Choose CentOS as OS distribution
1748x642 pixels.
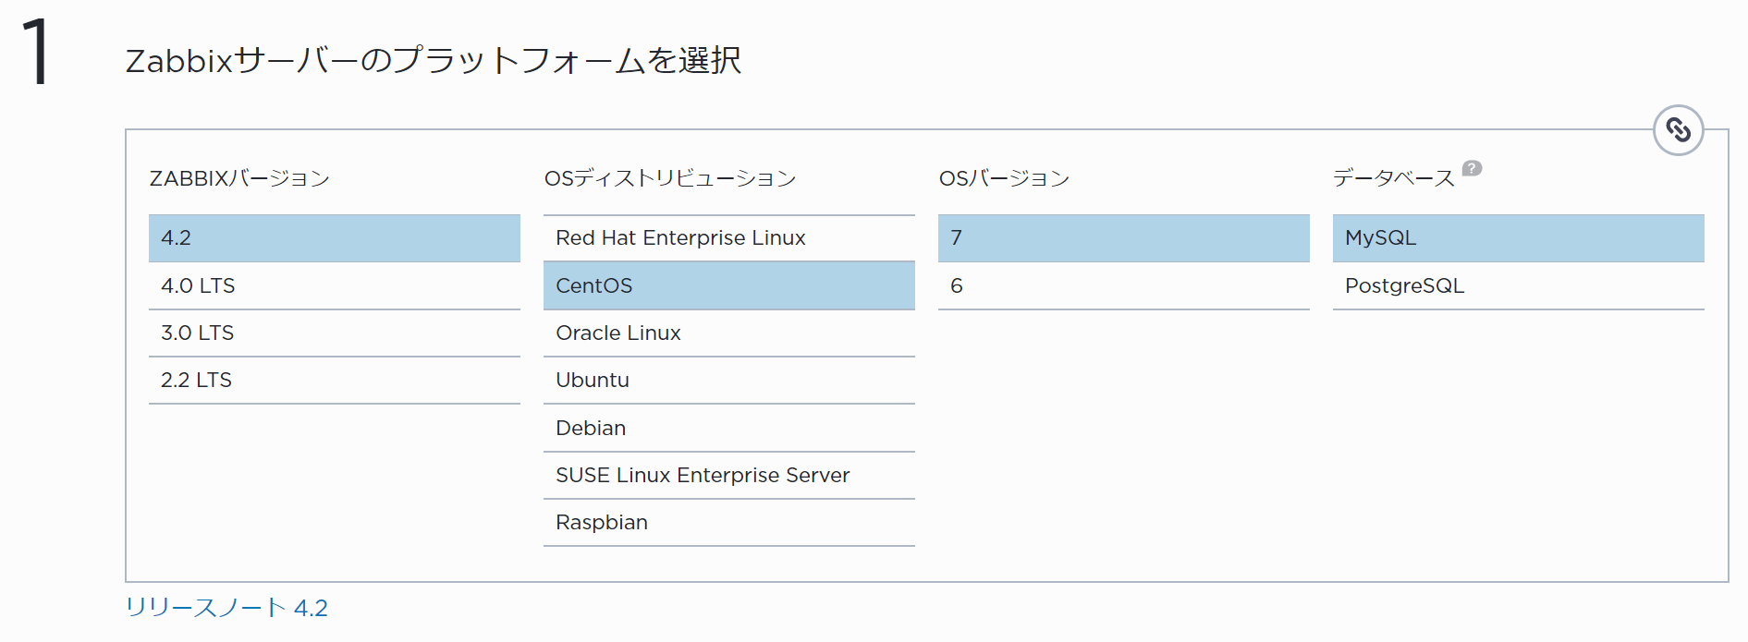click(728, 286)
